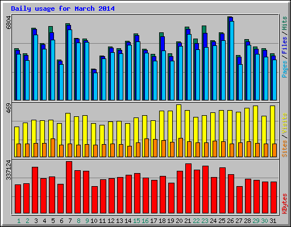Viewport: 291px width, 227px height.
Task: Click day label '29' on the x-axis
Action: click(x=256, y=221)
